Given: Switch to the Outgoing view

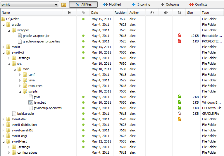Looking at the screenshot, I should click(x=170, y=5).
